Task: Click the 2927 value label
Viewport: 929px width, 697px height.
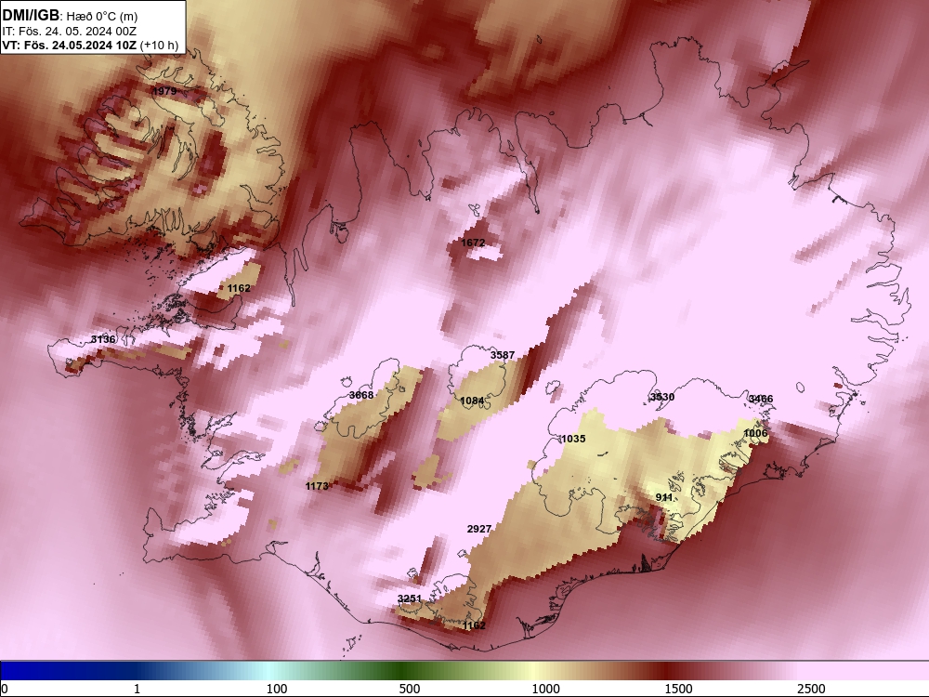Action: pyautogui.click(x=479, y=529)
